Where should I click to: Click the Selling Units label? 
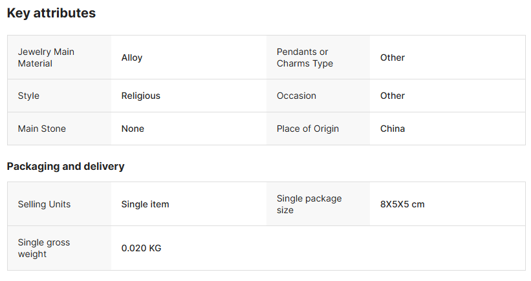pyautogui.click(x=44, y=204)
